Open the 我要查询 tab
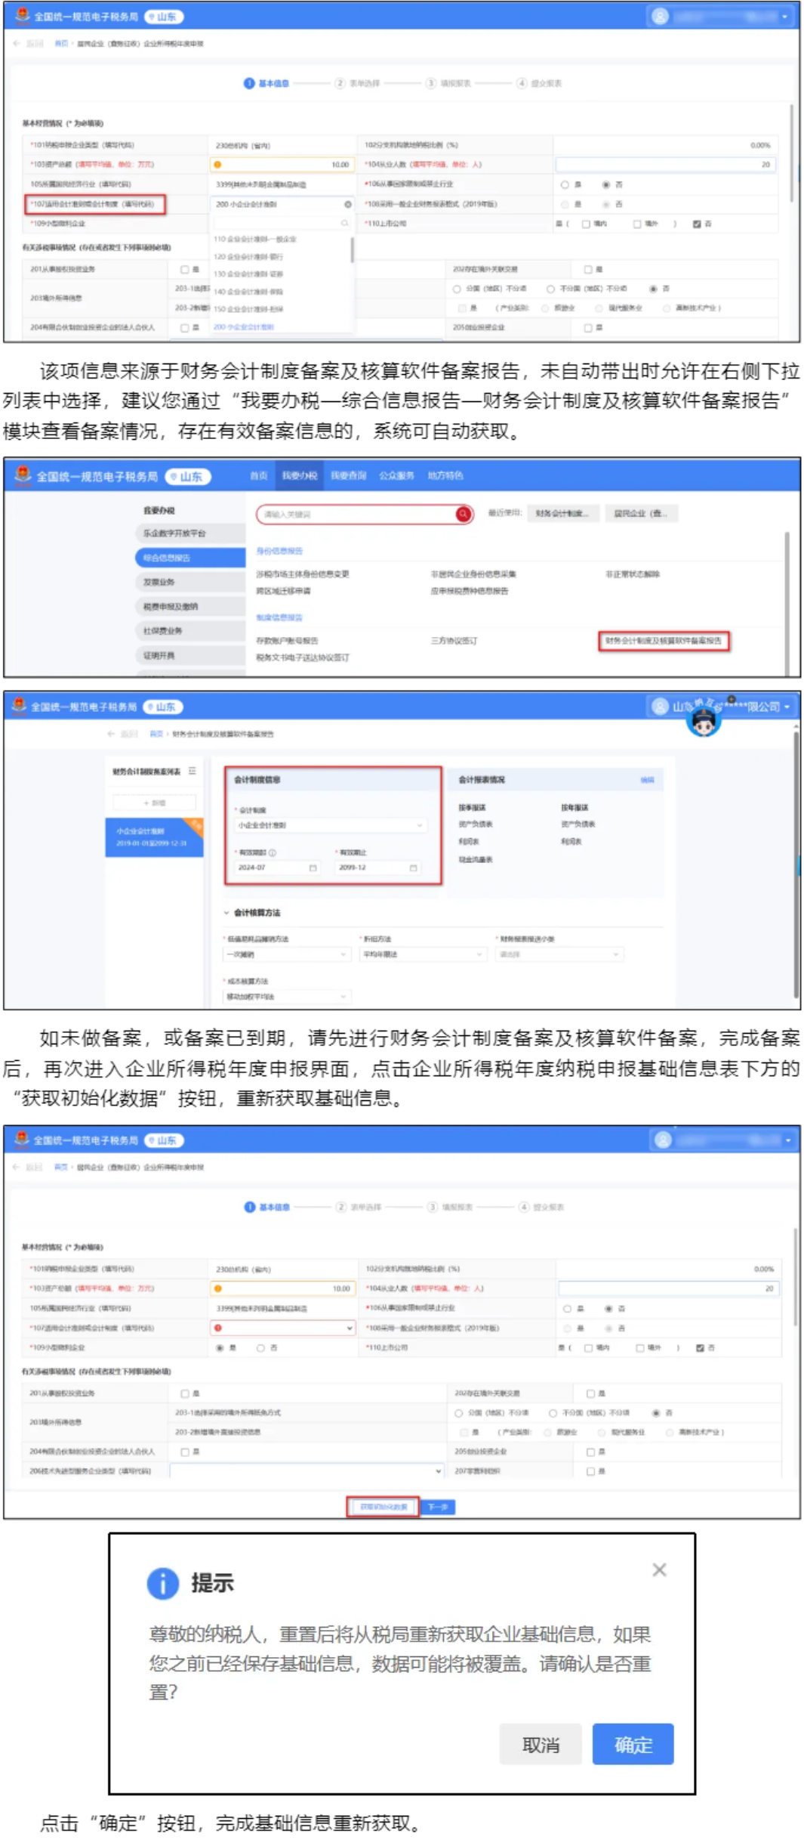This screenshot has width=804, height=1840. pos(348,475)
